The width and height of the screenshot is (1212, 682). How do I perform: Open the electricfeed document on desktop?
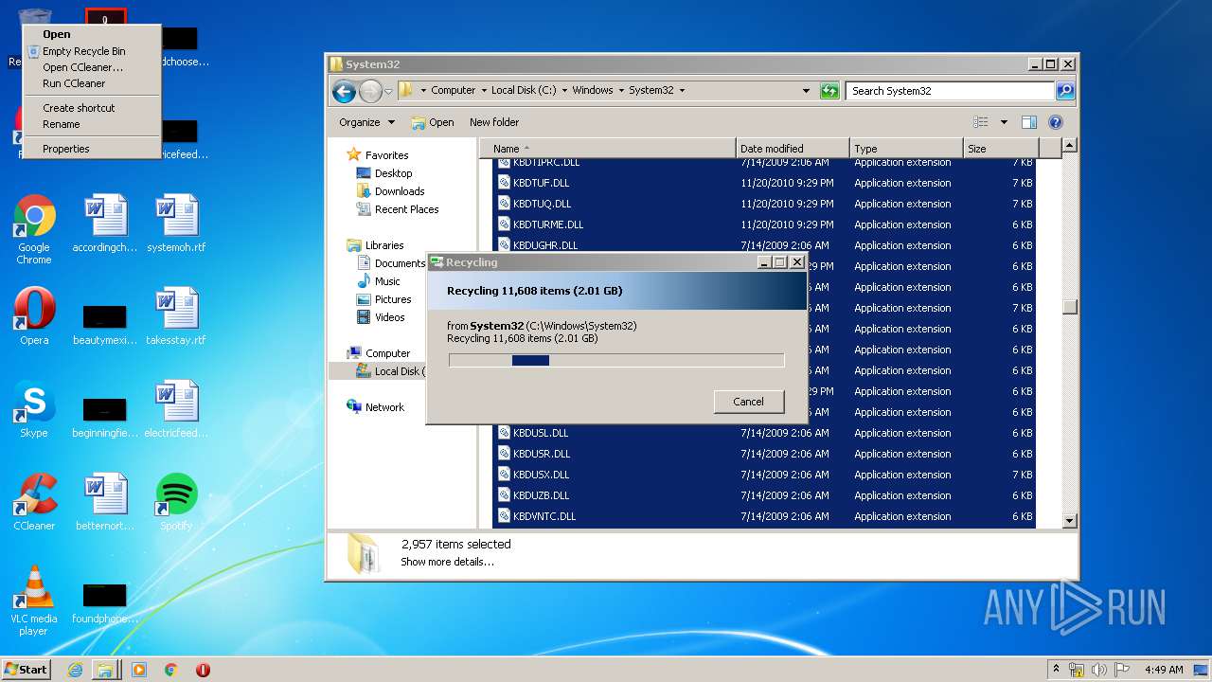point(176,409)
